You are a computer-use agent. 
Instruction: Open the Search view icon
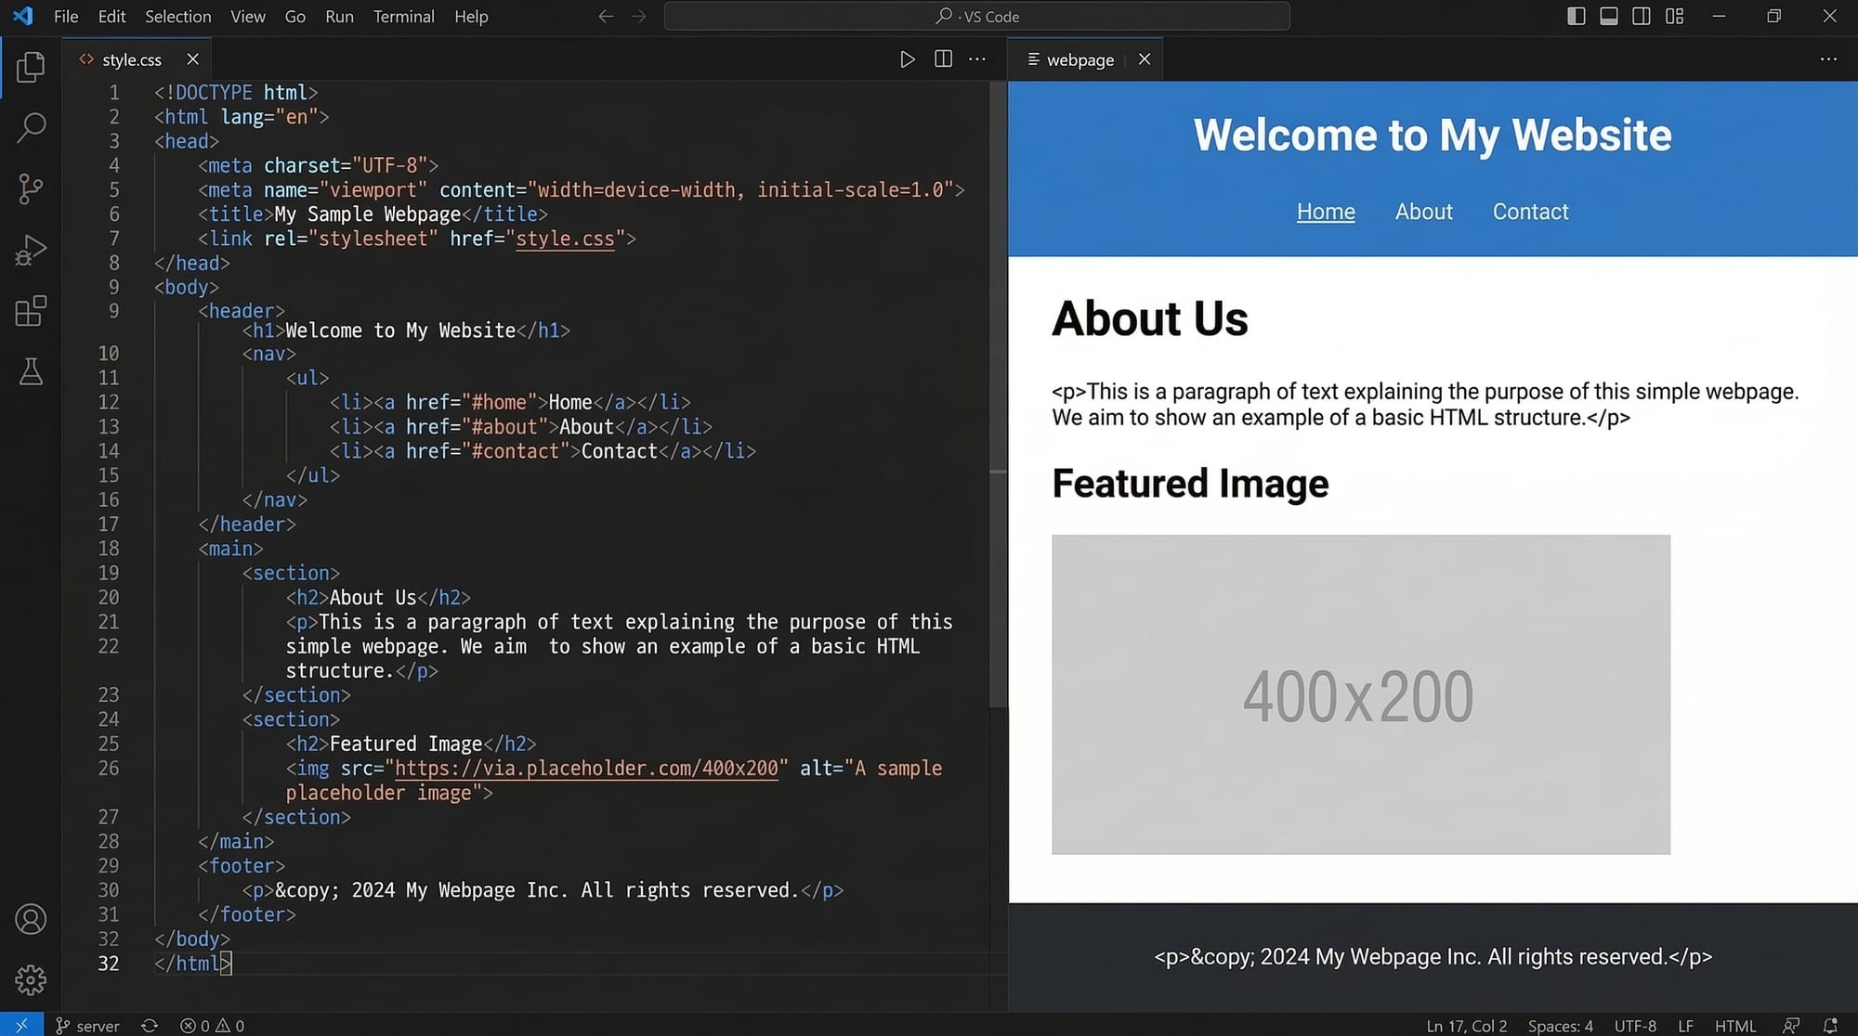coord(31,128)
